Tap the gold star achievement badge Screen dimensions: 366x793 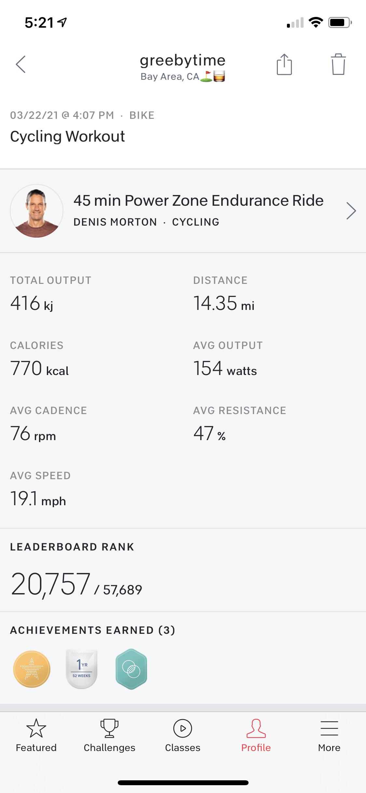pos(32,669)
